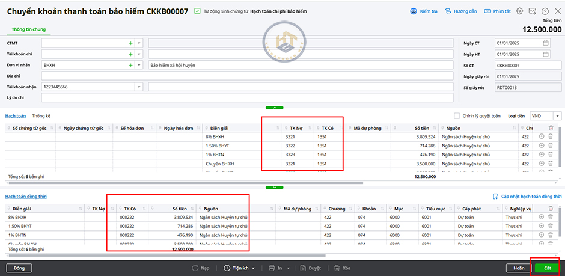Click the Lý do chi input field
Screen dimensions: 565x276
click(x=246, y=97)
